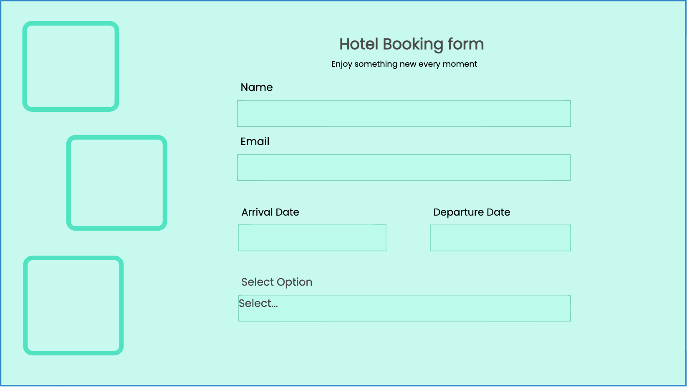Click the "Select..." placeholder text
Viewport: 687px width, 387px height.
tap(258, 304)
